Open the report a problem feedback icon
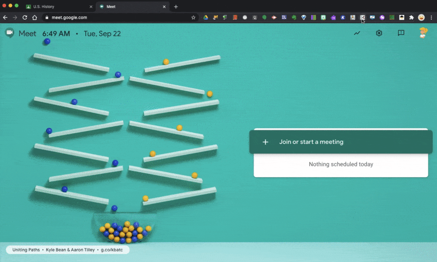437x262 pixels. (x=401, y=33)
